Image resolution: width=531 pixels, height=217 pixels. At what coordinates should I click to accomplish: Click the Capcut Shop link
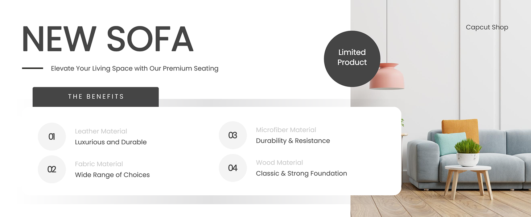coord(487,27)
